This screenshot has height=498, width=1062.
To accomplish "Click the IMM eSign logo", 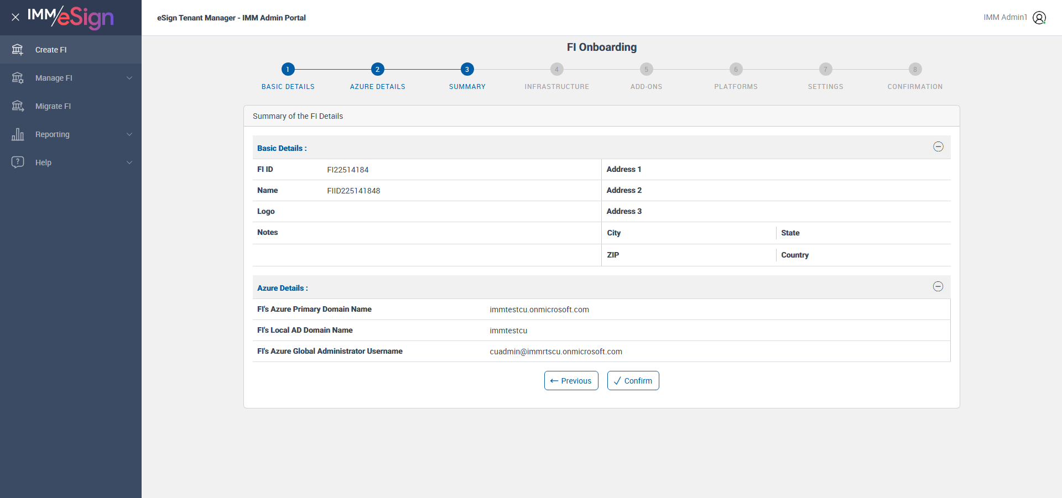I will [71, 17].
